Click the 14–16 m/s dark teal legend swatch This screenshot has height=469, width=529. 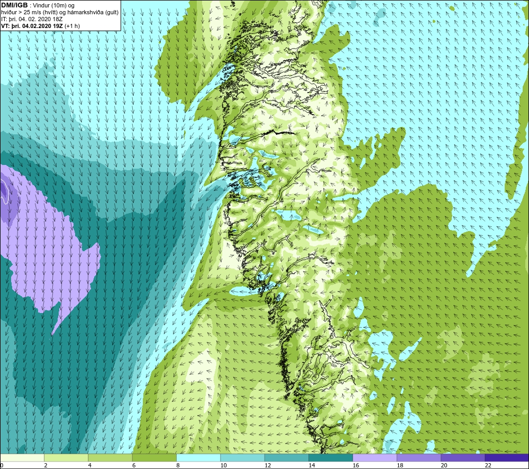pos(331,457)
